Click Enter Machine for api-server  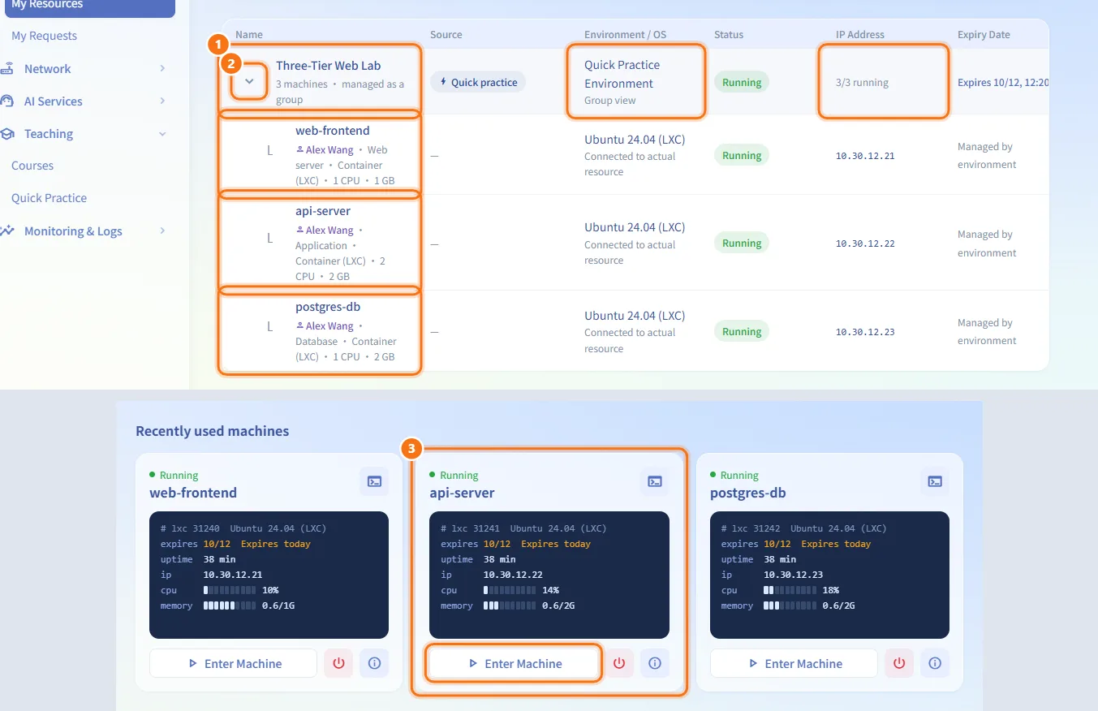[515, 663]
